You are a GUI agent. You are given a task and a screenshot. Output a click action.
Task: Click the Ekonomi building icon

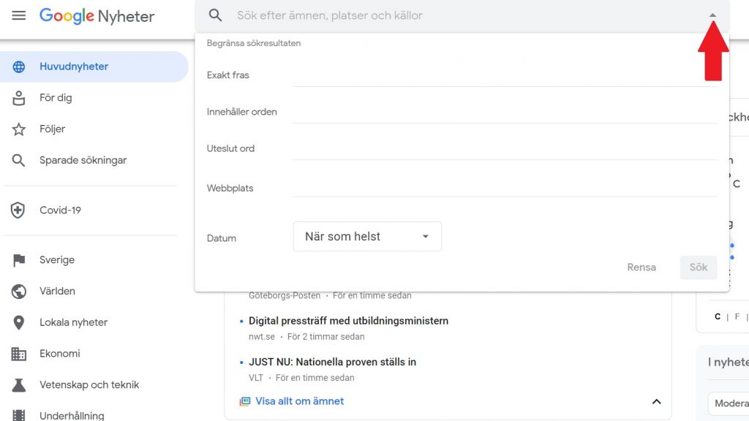(x=18, y=354)
